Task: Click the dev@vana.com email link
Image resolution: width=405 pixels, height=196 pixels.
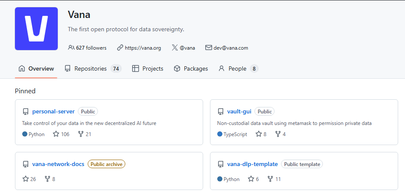Action: click(231, 48)
